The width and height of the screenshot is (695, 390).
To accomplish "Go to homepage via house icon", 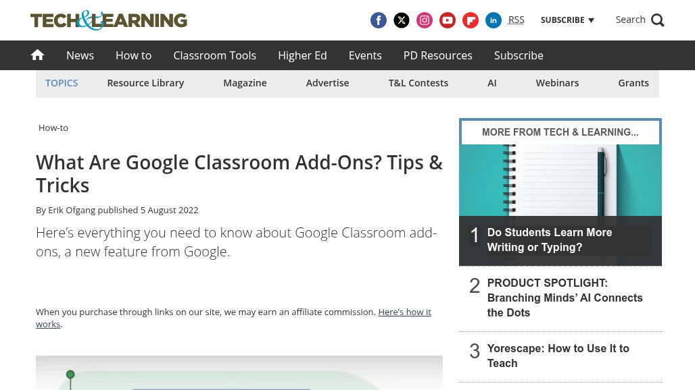I will 38,55.
